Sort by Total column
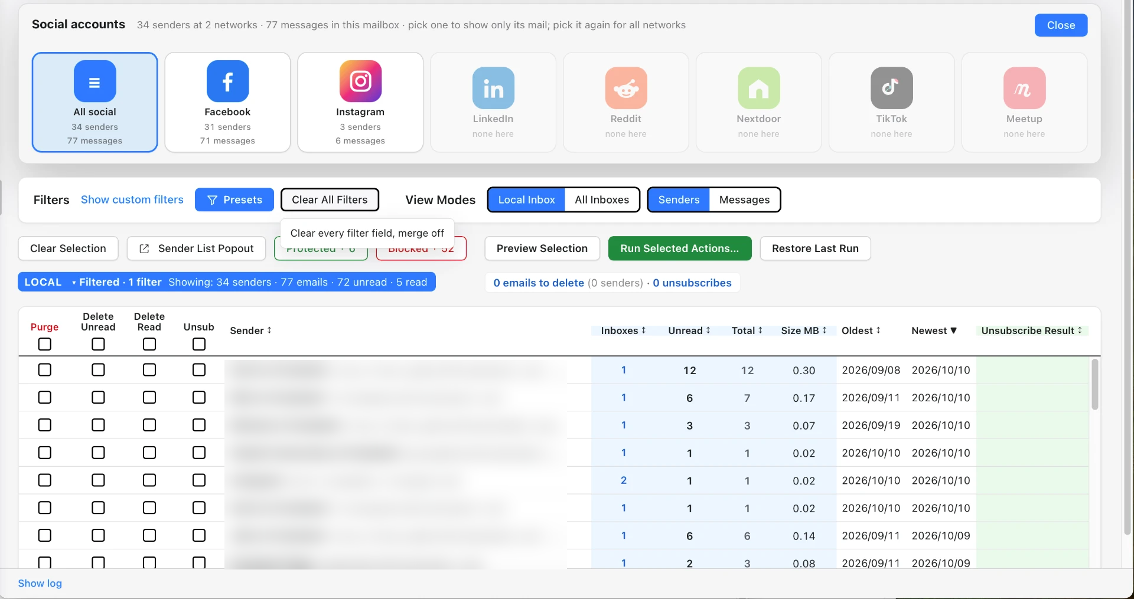 click(747, 330)
